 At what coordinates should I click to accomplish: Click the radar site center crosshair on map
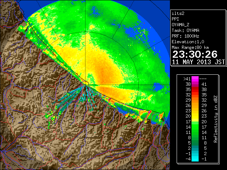coord(85,85)
